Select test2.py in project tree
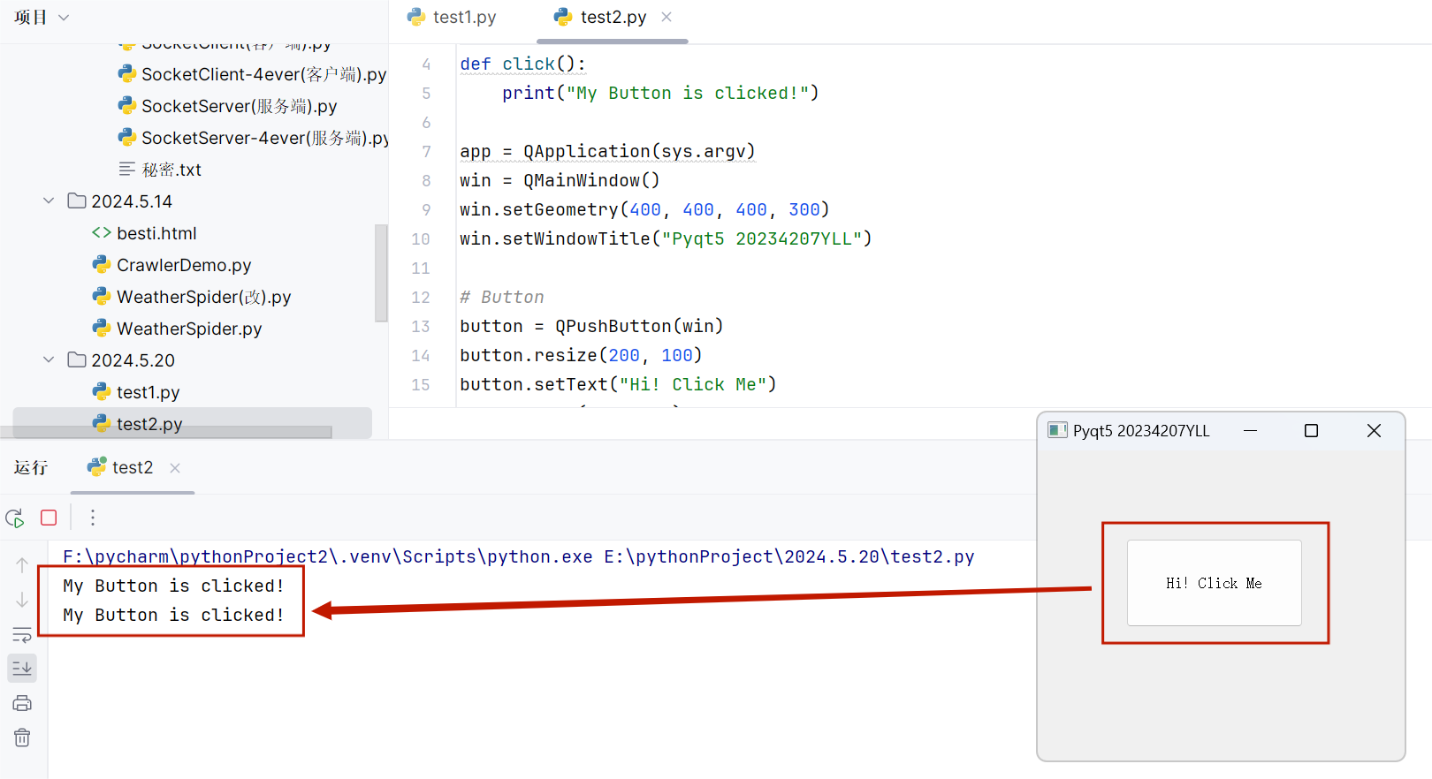 tap(137, 424)
